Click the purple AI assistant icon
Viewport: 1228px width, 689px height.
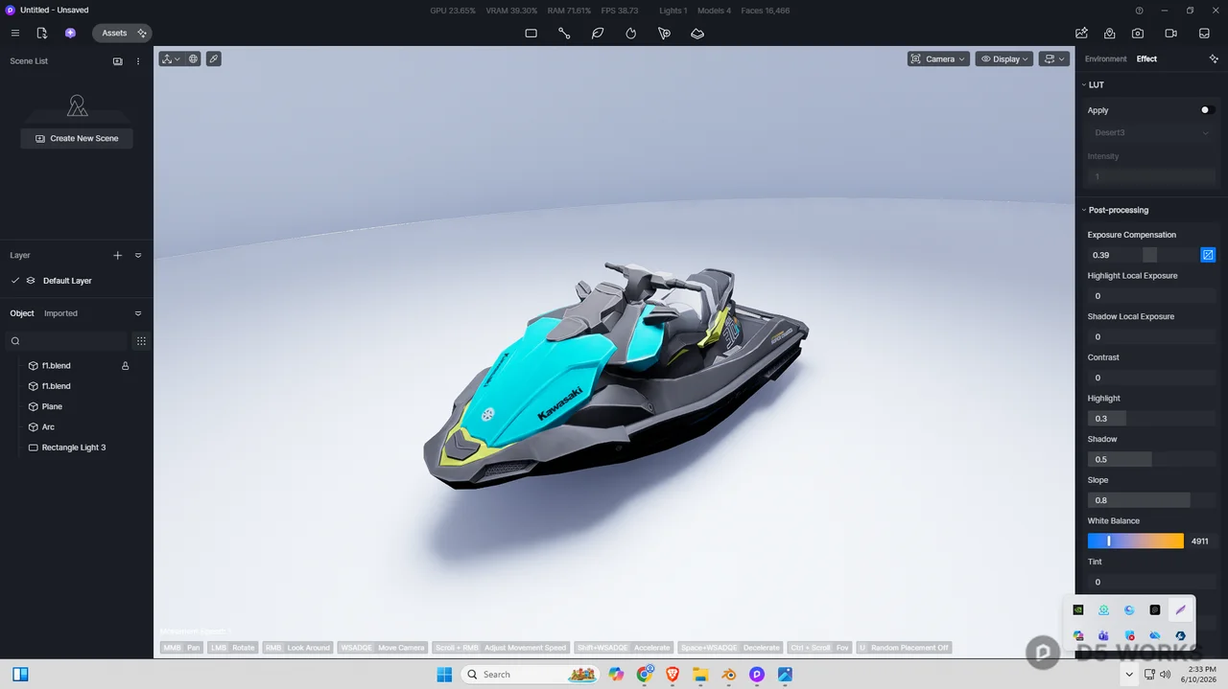tap(70, 33)
